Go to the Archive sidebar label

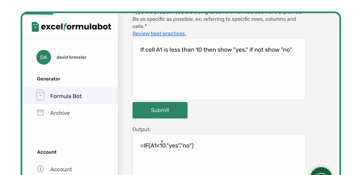[60, 113]
